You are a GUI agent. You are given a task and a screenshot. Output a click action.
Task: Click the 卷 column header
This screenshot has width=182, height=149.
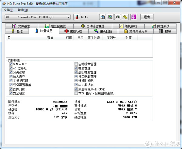pyautogui.click(x=21, y=38)
